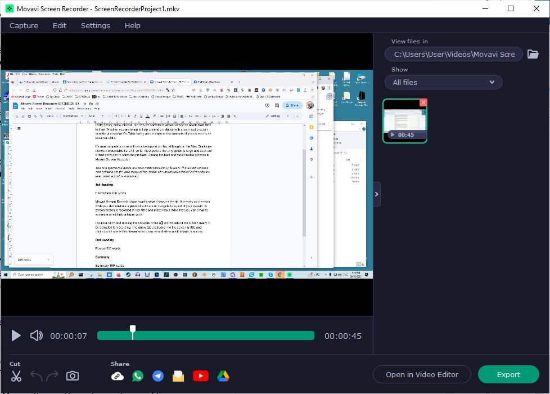Mute the playback audio

pos(36,335)
